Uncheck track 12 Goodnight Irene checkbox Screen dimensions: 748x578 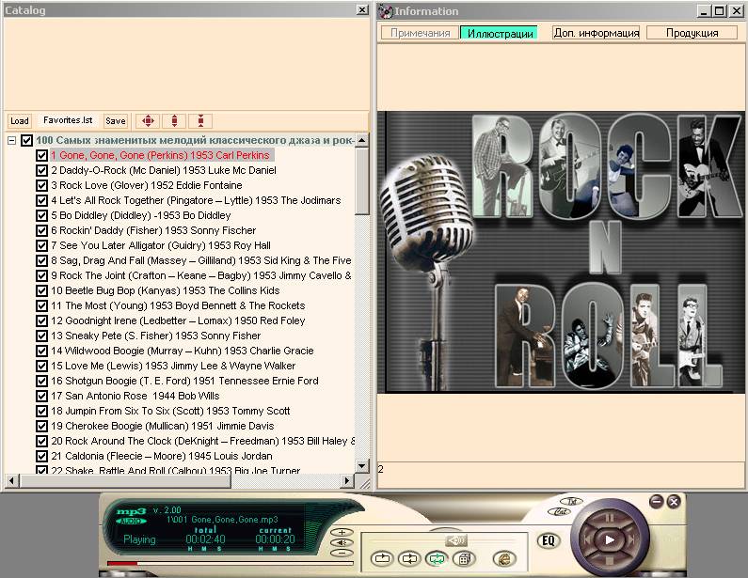(41, 320)
